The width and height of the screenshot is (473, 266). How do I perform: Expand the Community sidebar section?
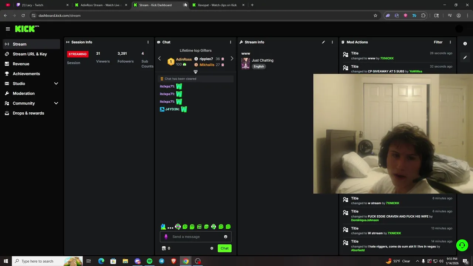(x=56, y=103)
